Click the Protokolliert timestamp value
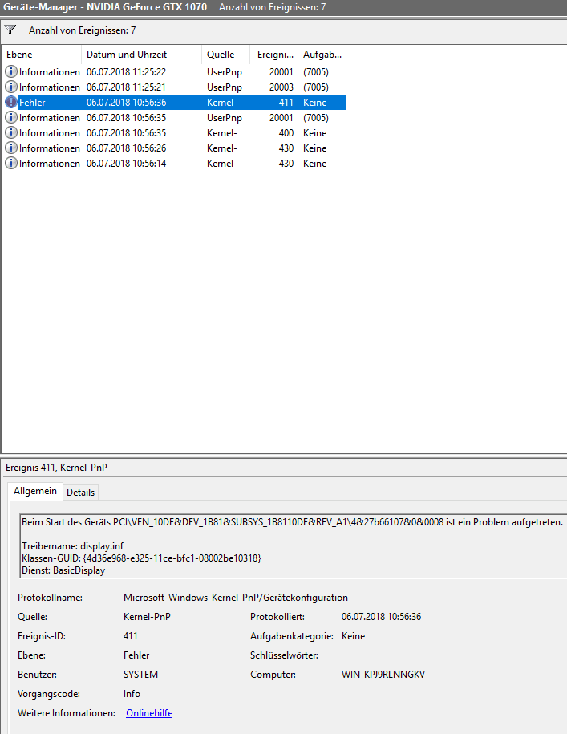 pos(381,617)
